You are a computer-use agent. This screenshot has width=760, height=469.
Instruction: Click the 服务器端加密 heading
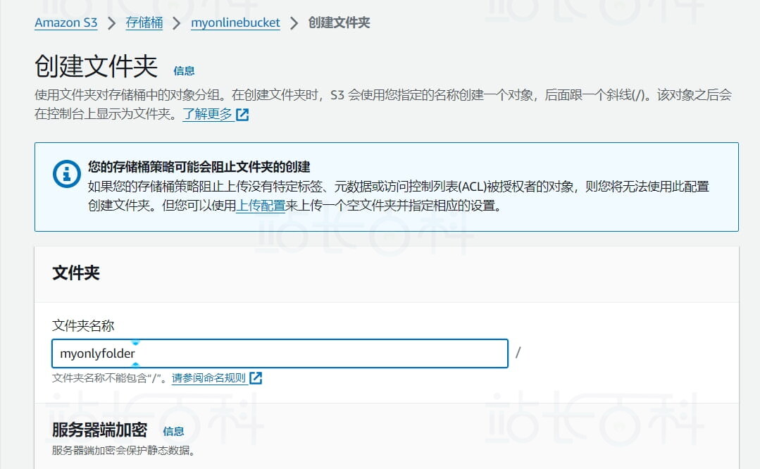(x=100, y=430)
